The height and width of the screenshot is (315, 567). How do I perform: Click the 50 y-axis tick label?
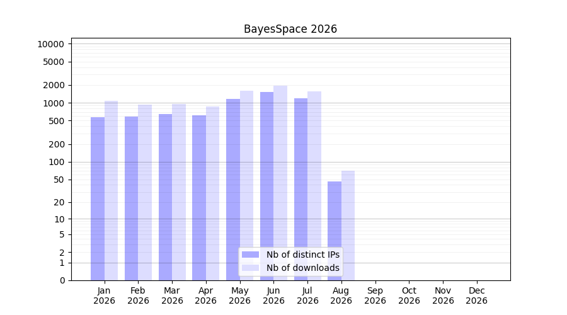tap(59, 180)
